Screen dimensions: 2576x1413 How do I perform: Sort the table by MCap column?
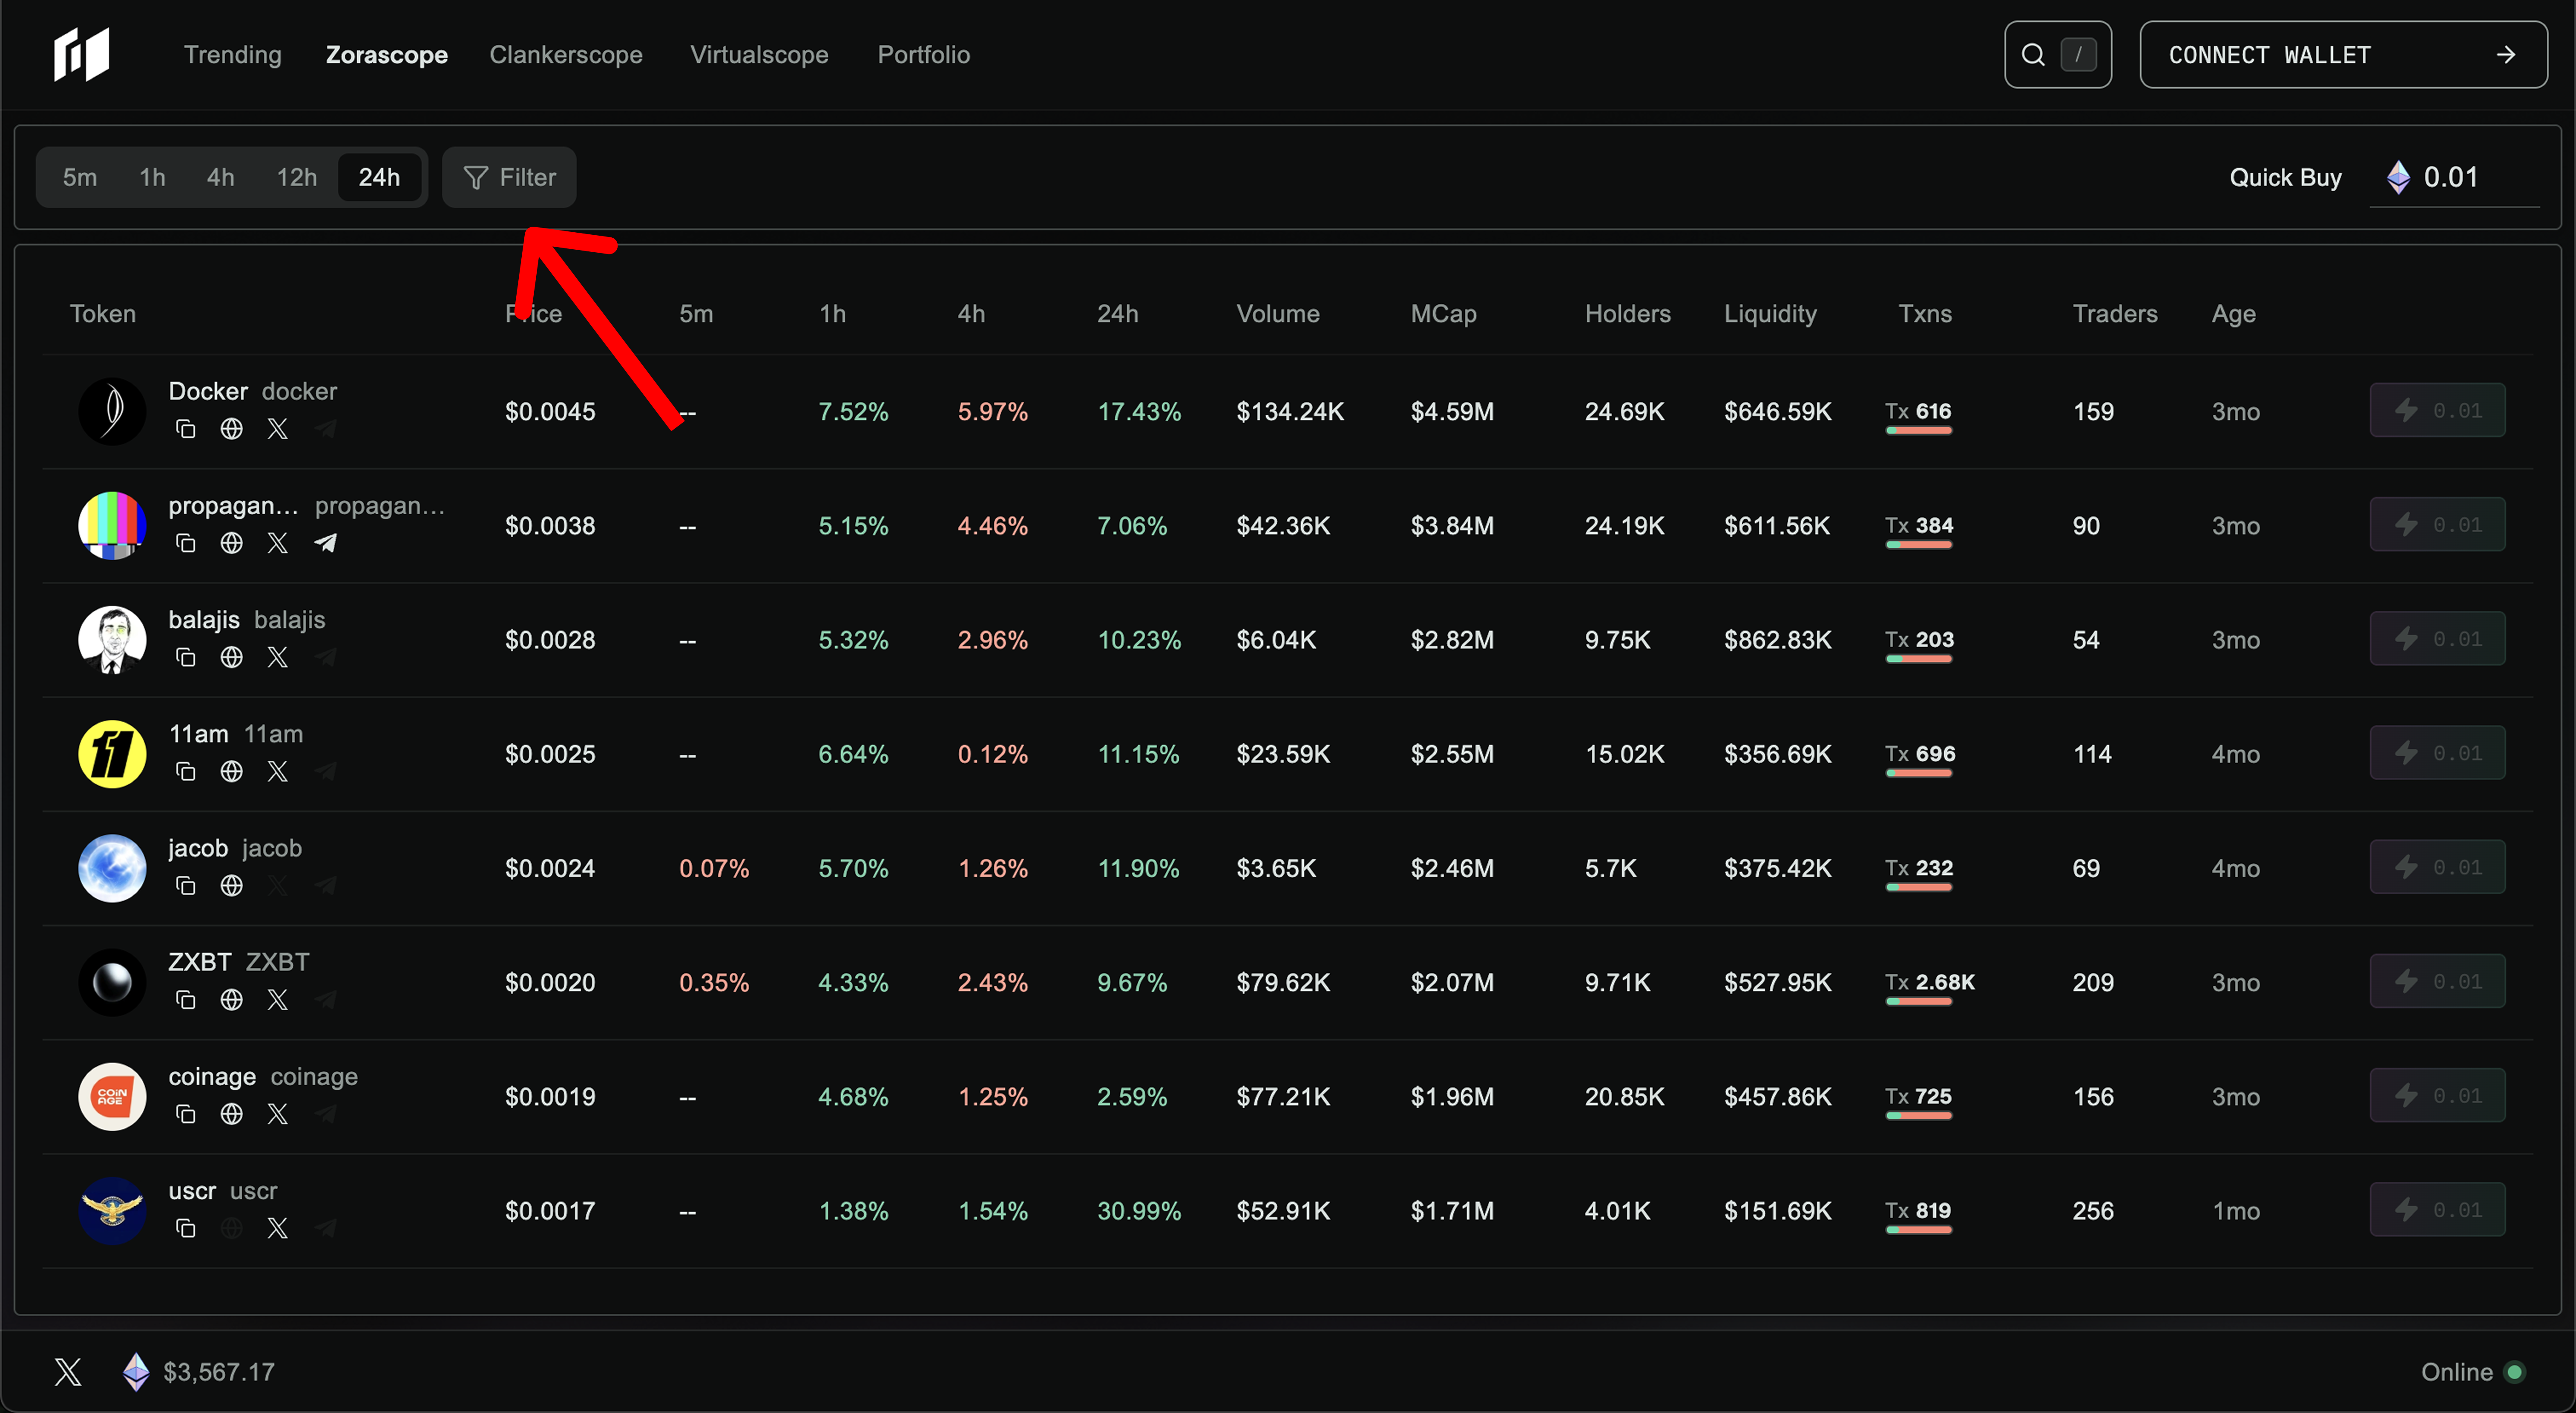coord(1443,314)
